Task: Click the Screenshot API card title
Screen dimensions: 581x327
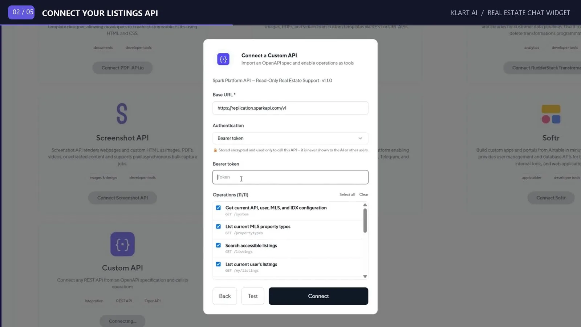Action: (x=122, y=138)
